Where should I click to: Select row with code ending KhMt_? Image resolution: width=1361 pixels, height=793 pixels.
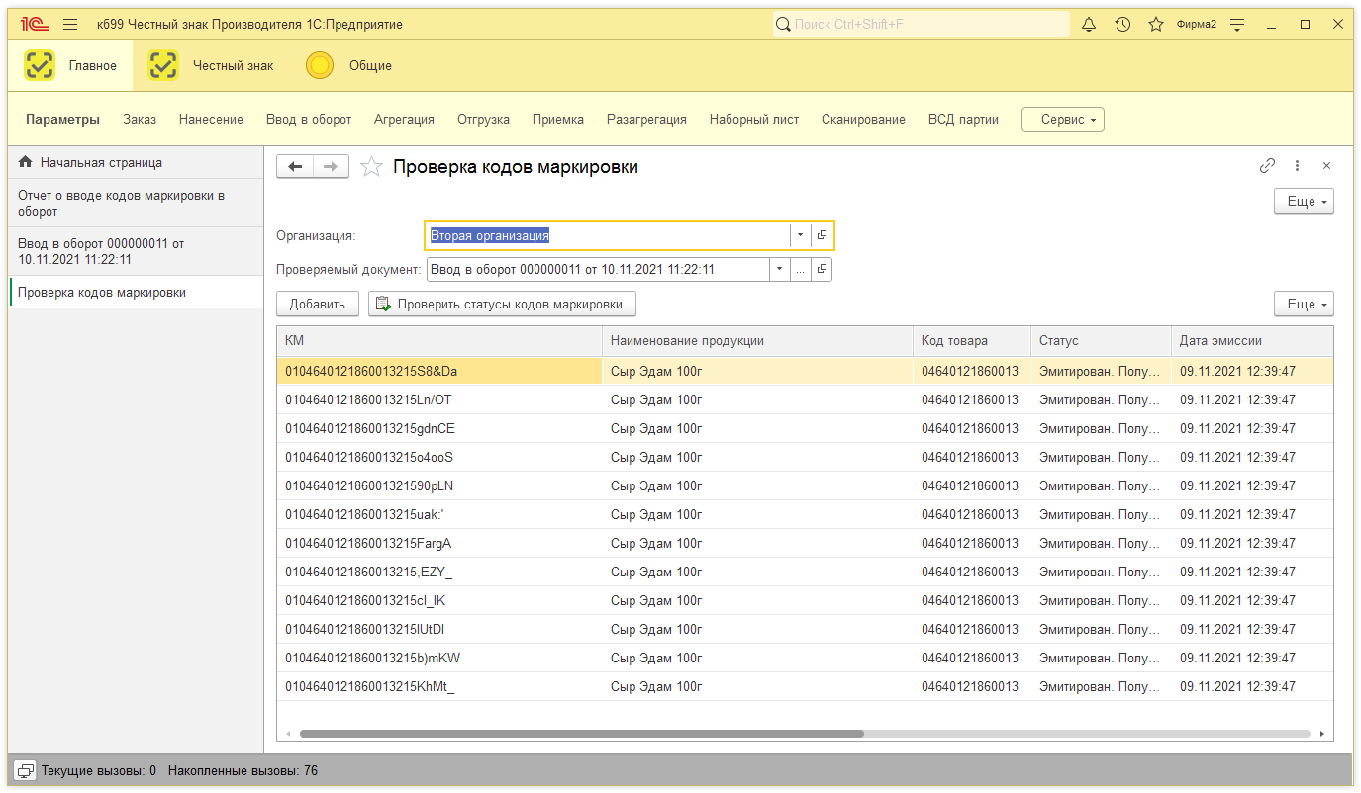(x=805, y=686)
